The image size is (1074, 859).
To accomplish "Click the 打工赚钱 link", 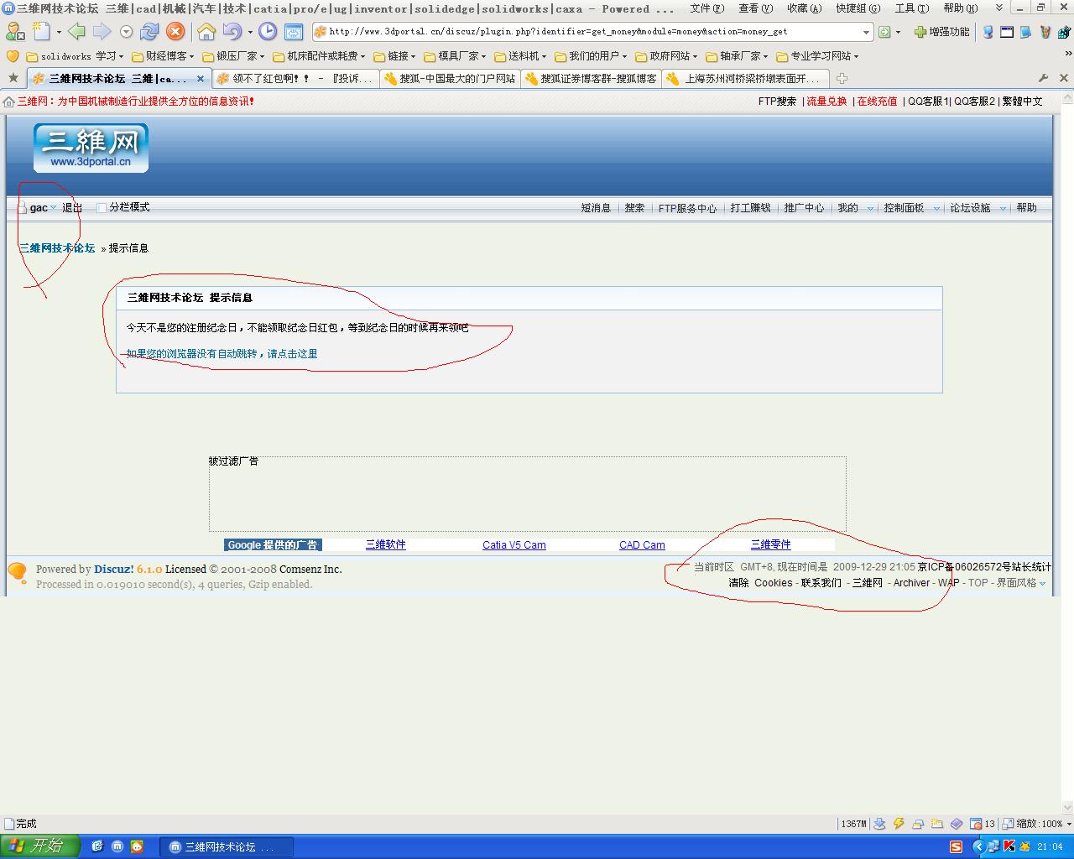I will [750, 208].
